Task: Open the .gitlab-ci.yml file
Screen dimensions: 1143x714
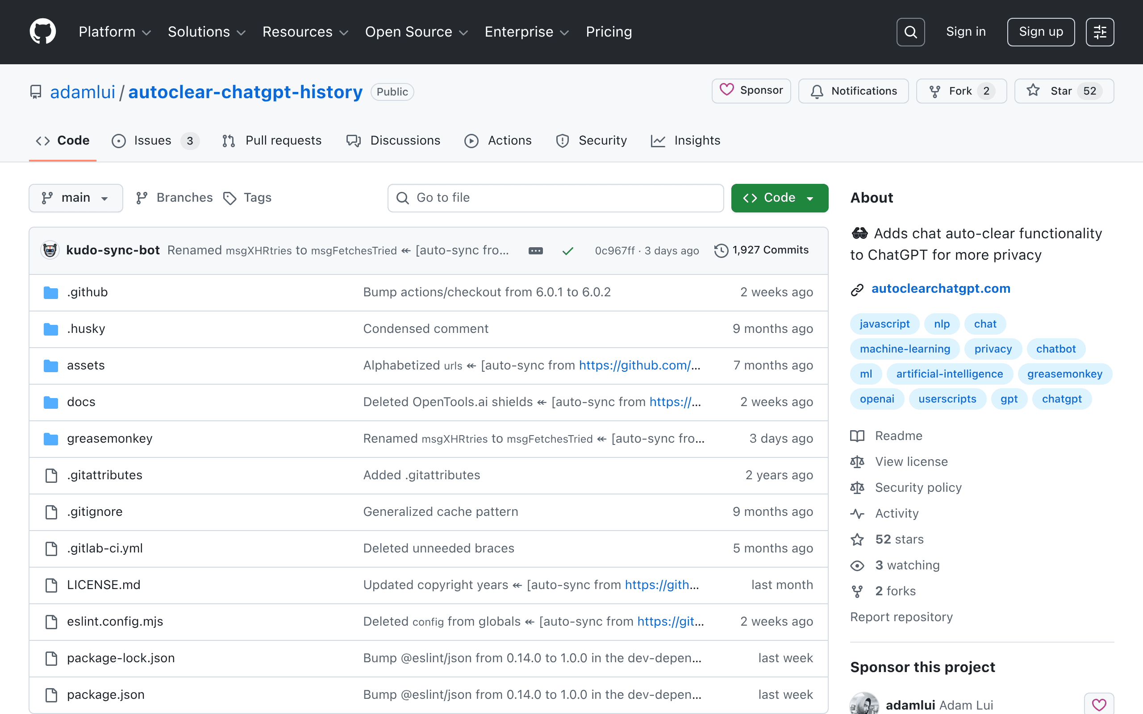Action: (105, 548)
